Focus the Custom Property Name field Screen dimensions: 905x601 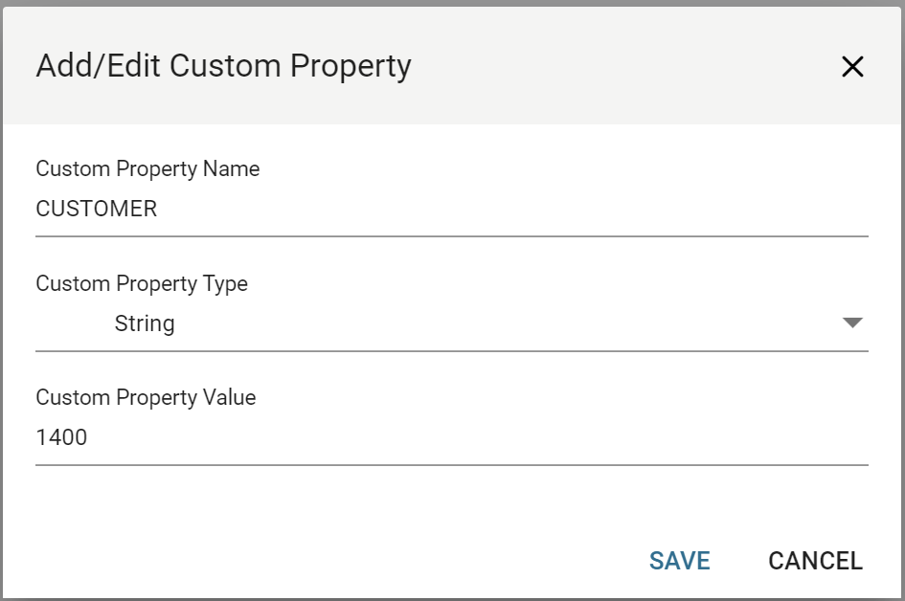450,209
